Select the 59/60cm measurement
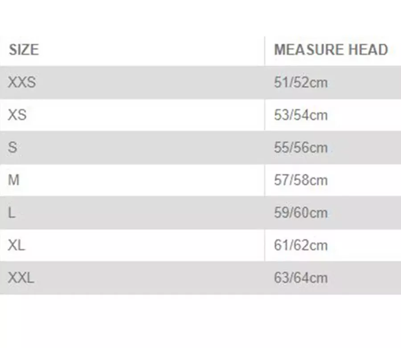 pos(300,213)
